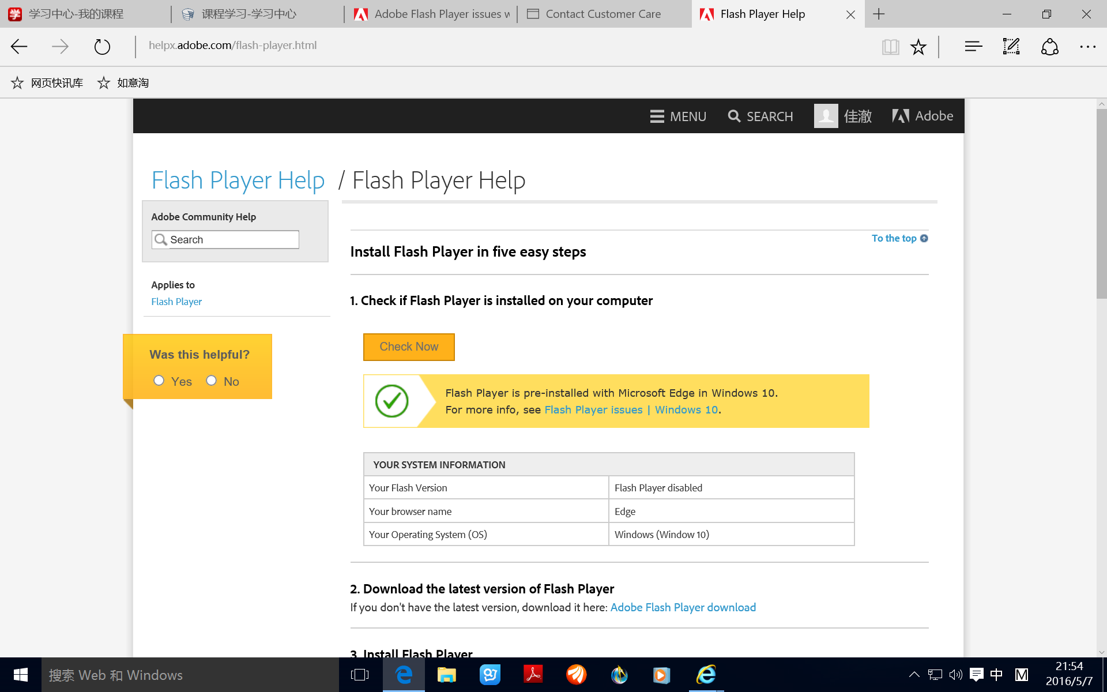Open Adobe Acrobat taskbar icon
Image resolution: width=1107 pixels, height=692 pixels.
coord(533,675)
